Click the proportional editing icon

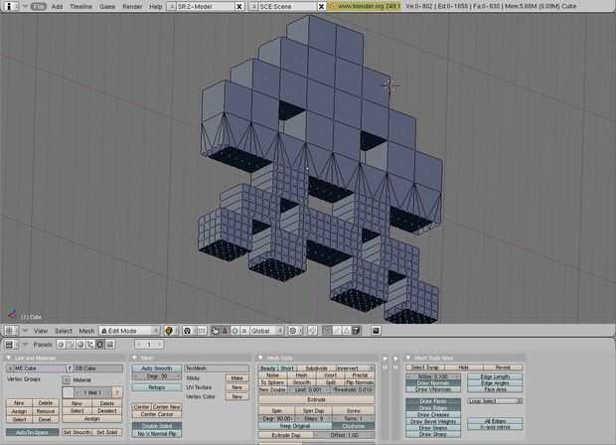click(x=293, y=331)
